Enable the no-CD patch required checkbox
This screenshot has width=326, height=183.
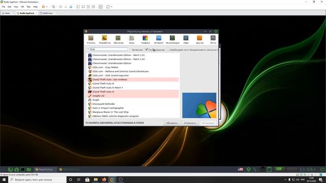pos(168,49)
